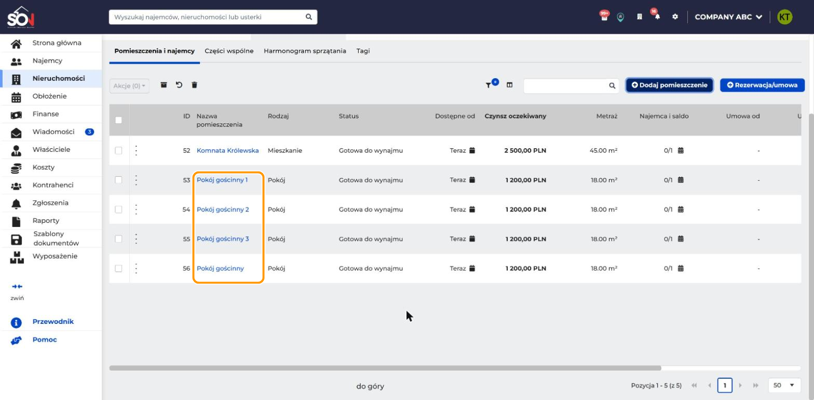Click the do góry link
The height and width of the screenshot is (400, 814).
[x=370, y=386]
